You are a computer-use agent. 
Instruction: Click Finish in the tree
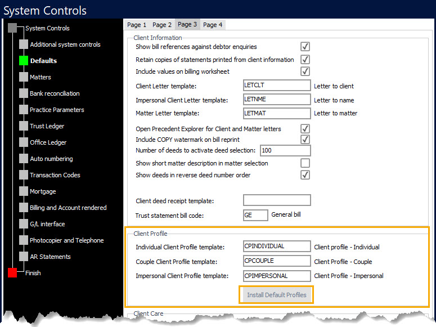(33, 273)
